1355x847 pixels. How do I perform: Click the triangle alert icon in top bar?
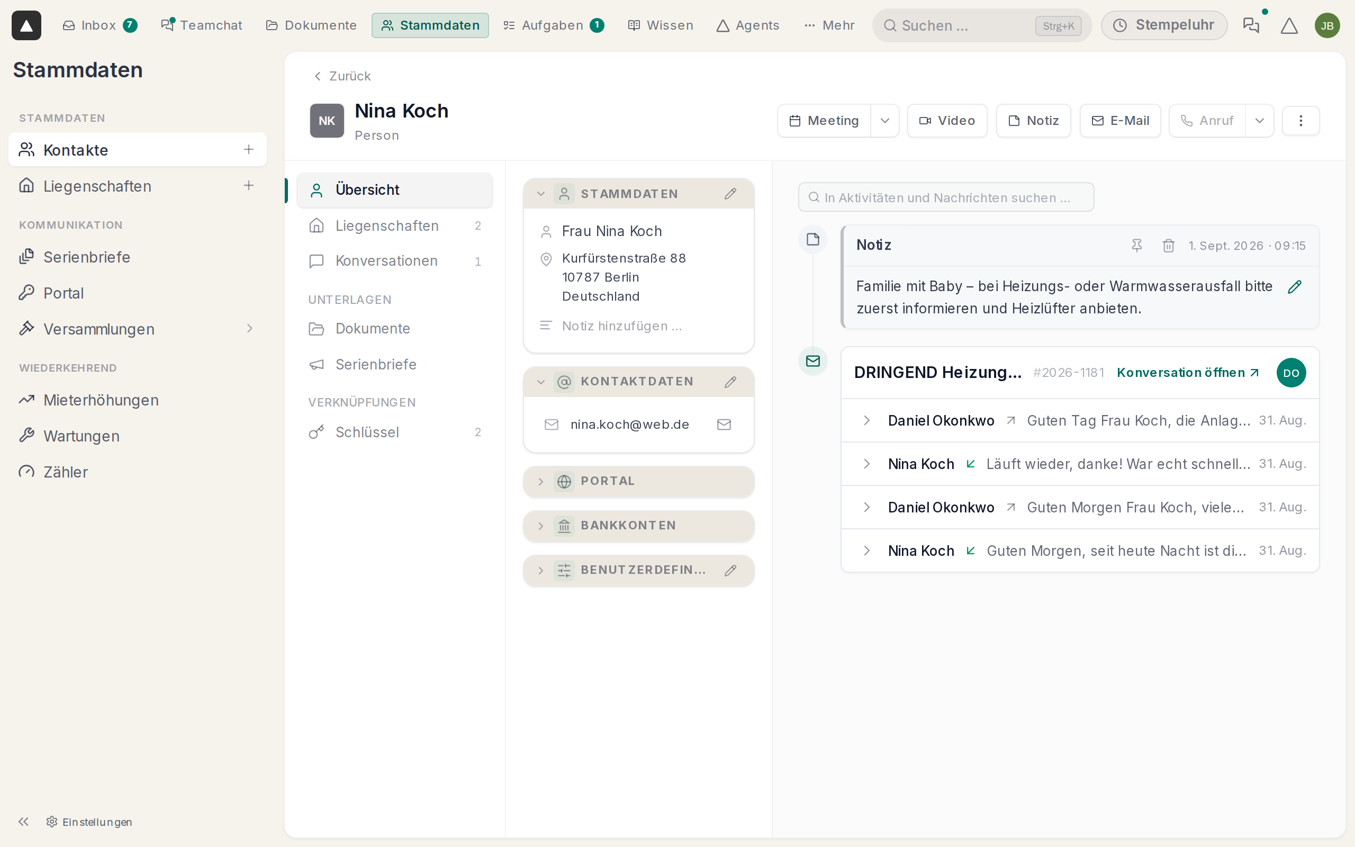click(x=1289, y=26)
